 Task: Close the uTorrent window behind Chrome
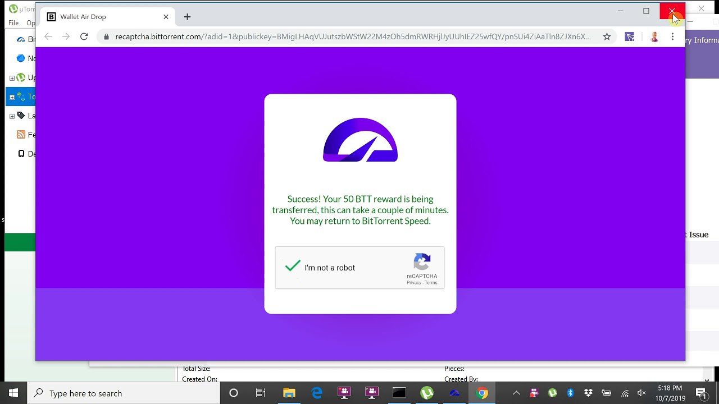701,9
